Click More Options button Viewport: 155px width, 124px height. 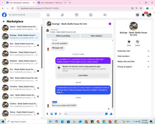pyautogui.click(x=96, y=36)
